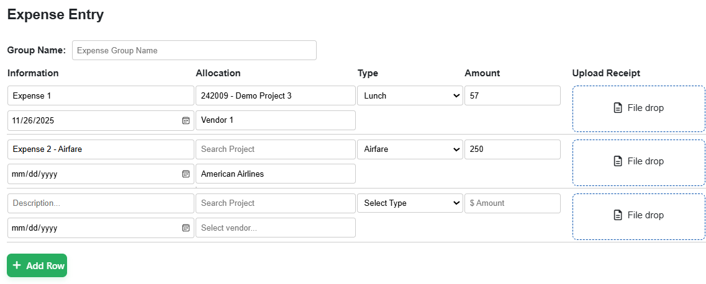706x284 pixels.
Task: Edit the Expense 2 - Airfare description field
Action: click(x=101, y=149)
